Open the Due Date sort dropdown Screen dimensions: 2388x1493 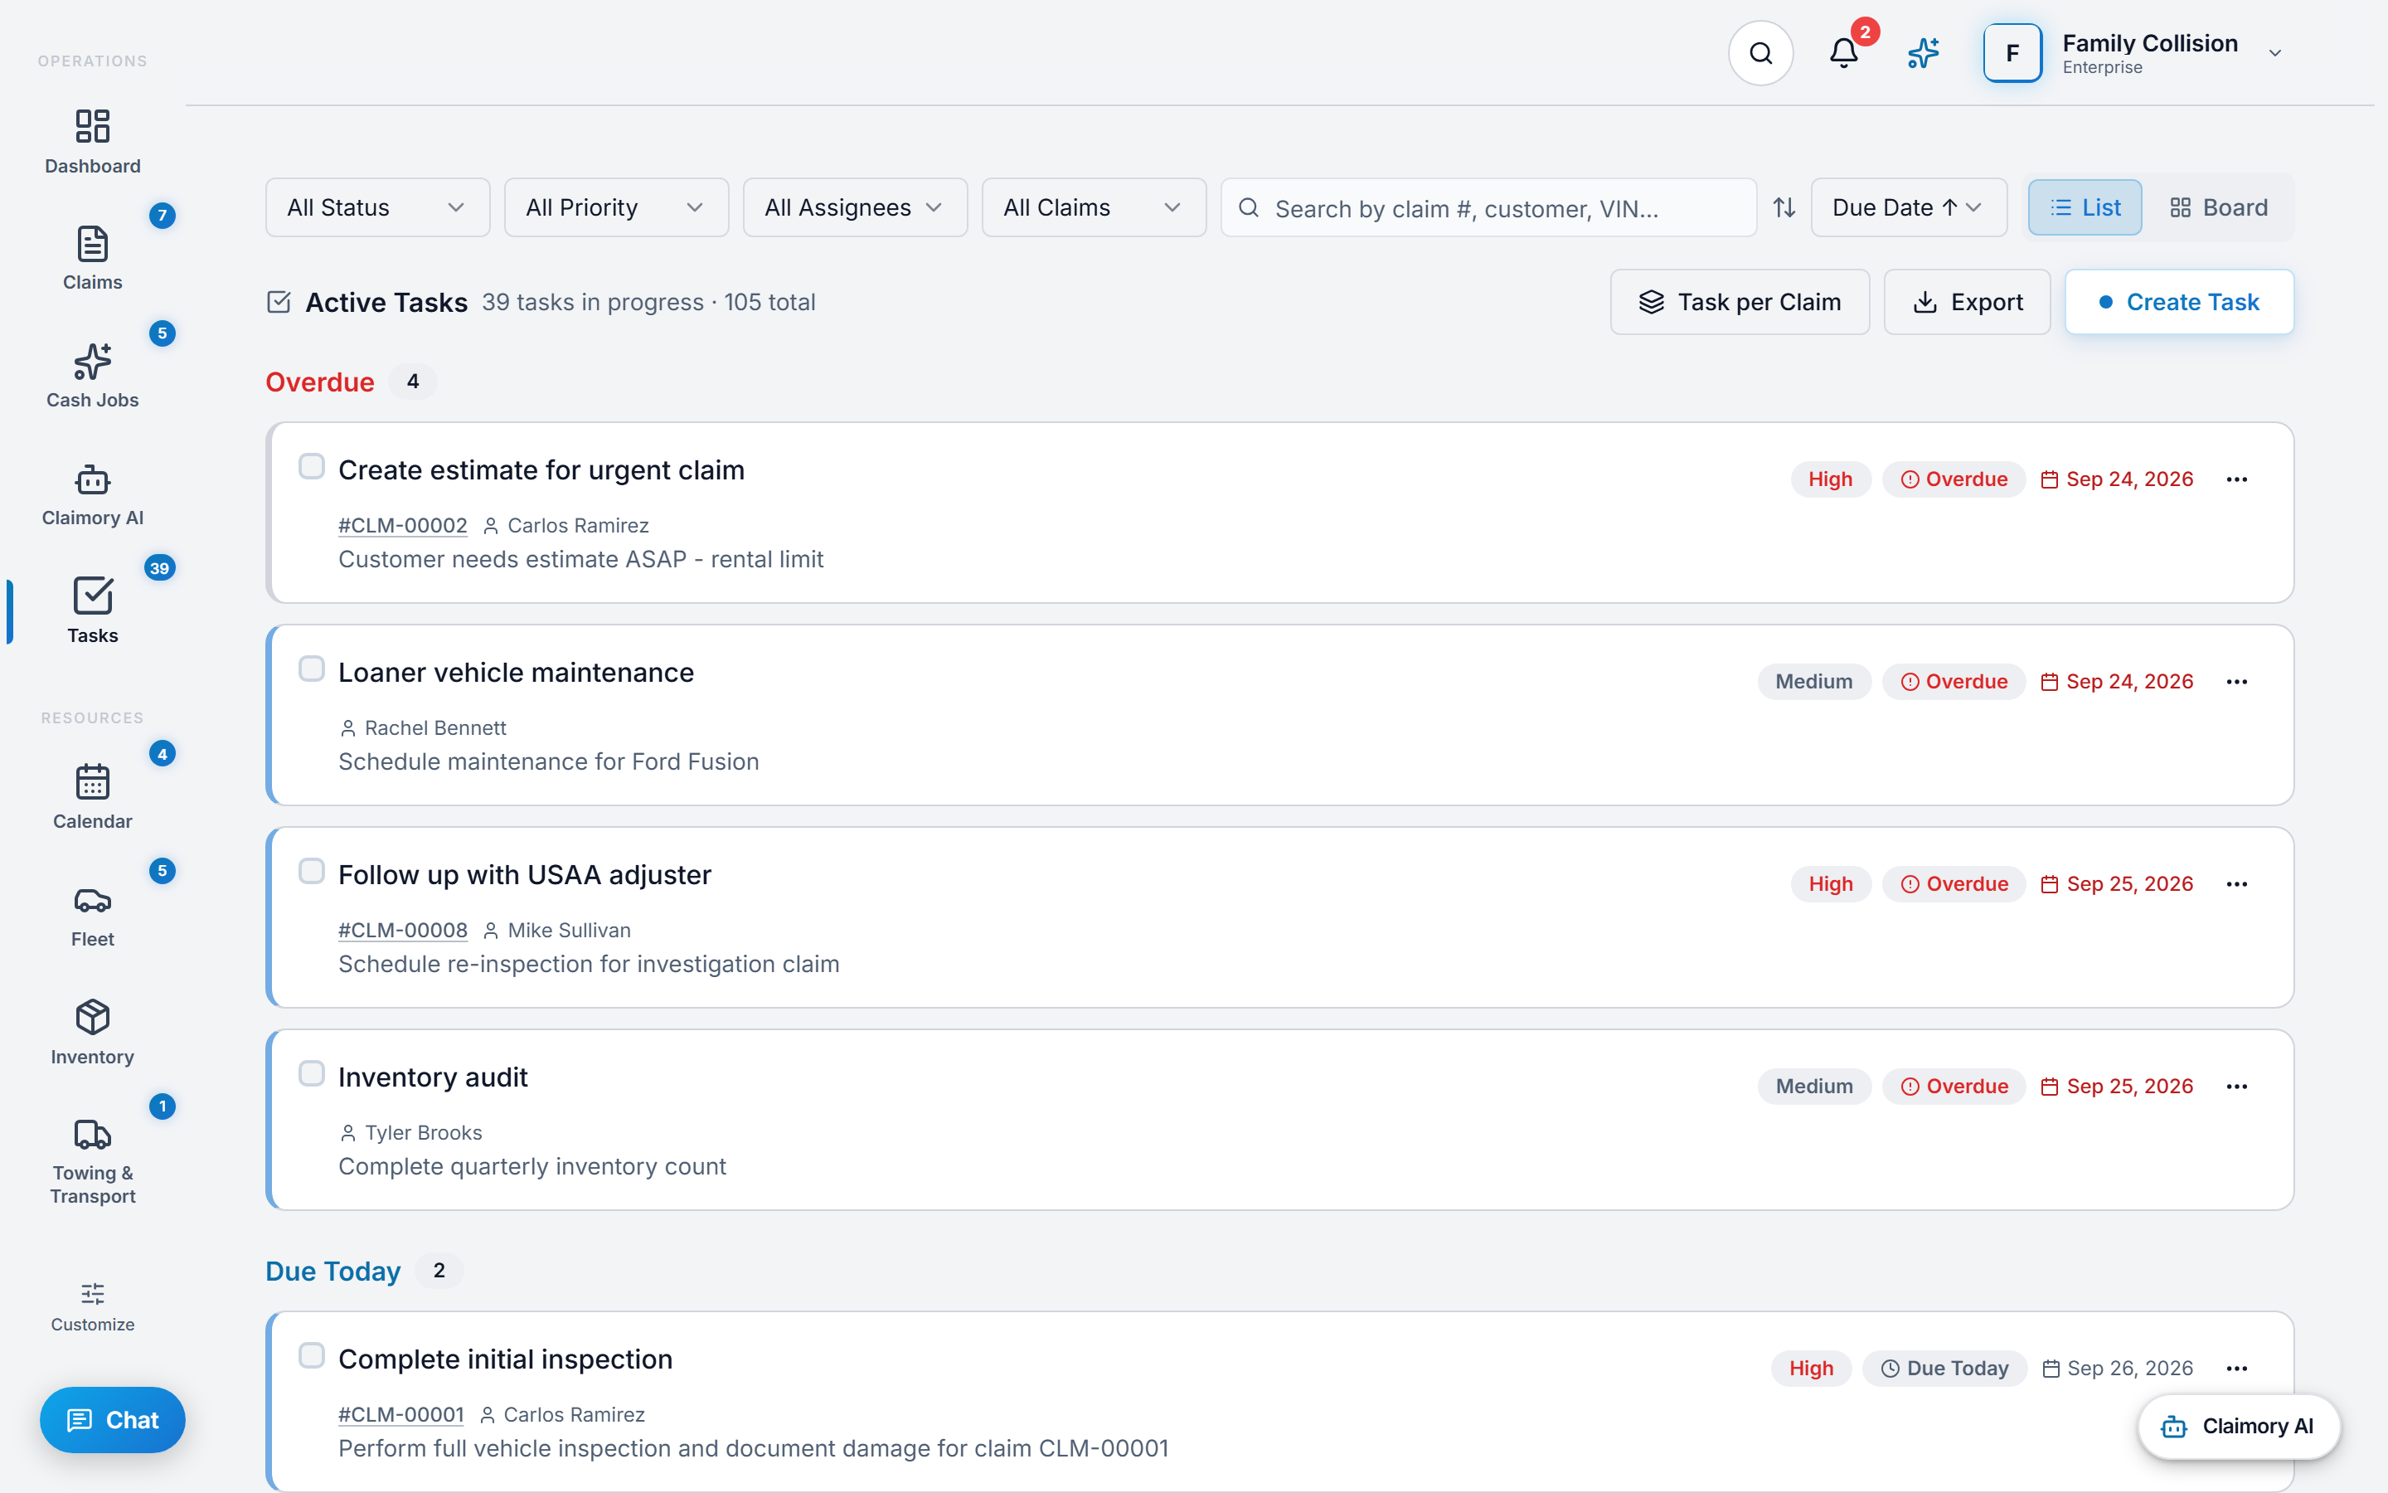pyautogui.click(x=1909, y=207)
